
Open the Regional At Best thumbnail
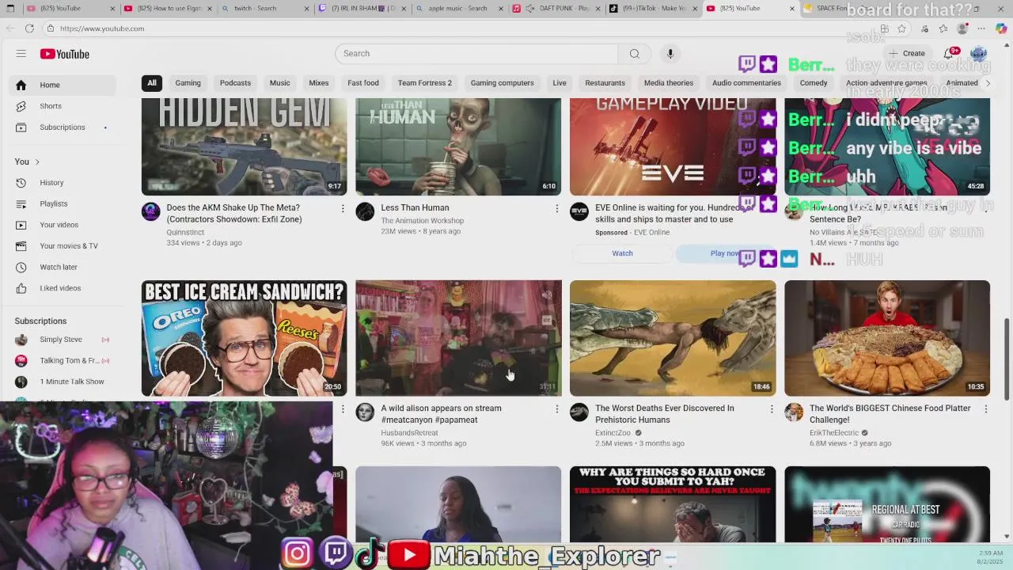(887, 504)
